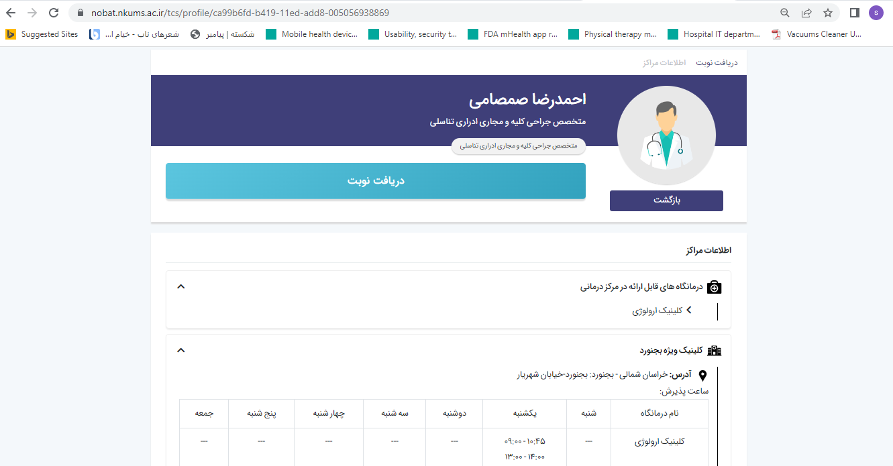Image resolution: width=893 pixels, height=466 pixels.
Task: Go back with browser back arrow
Action: point(11,13)
